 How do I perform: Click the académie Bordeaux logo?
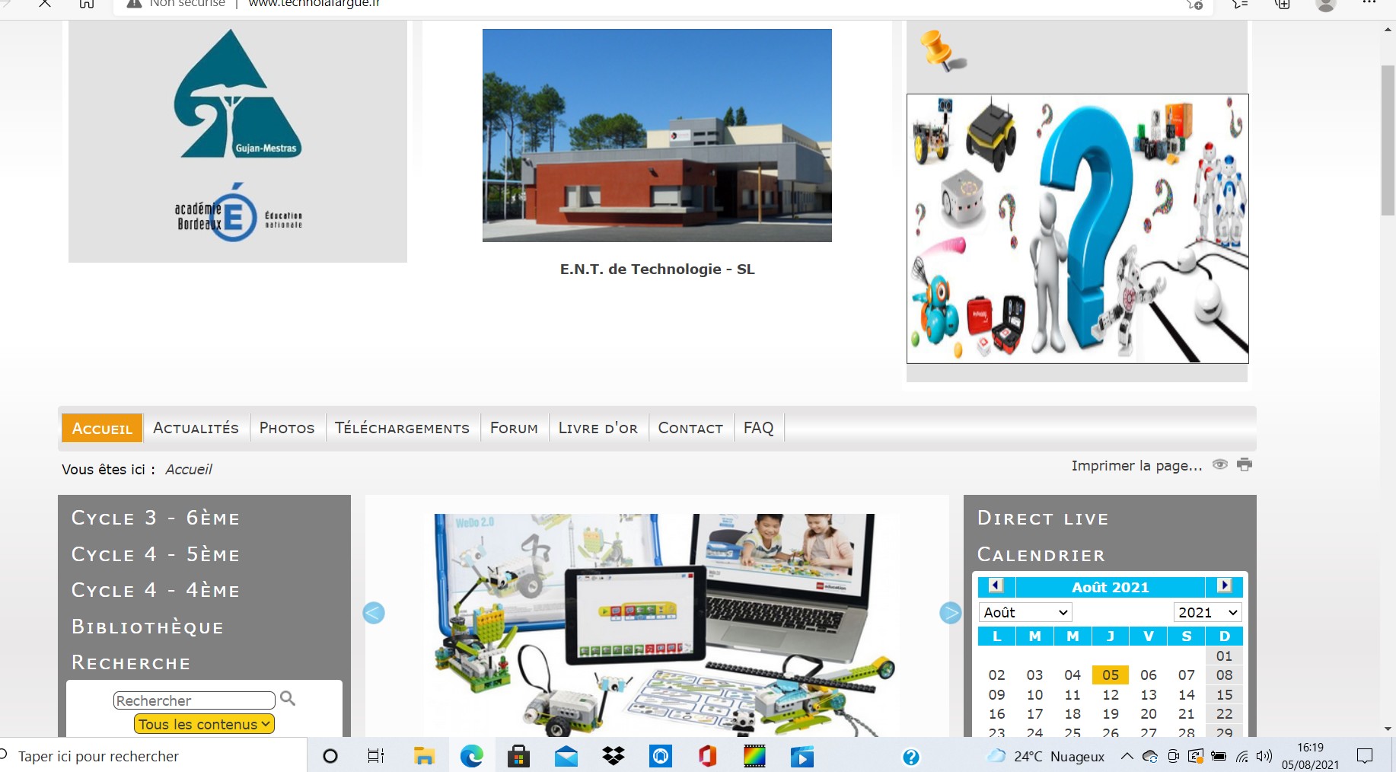click(237, 212)
